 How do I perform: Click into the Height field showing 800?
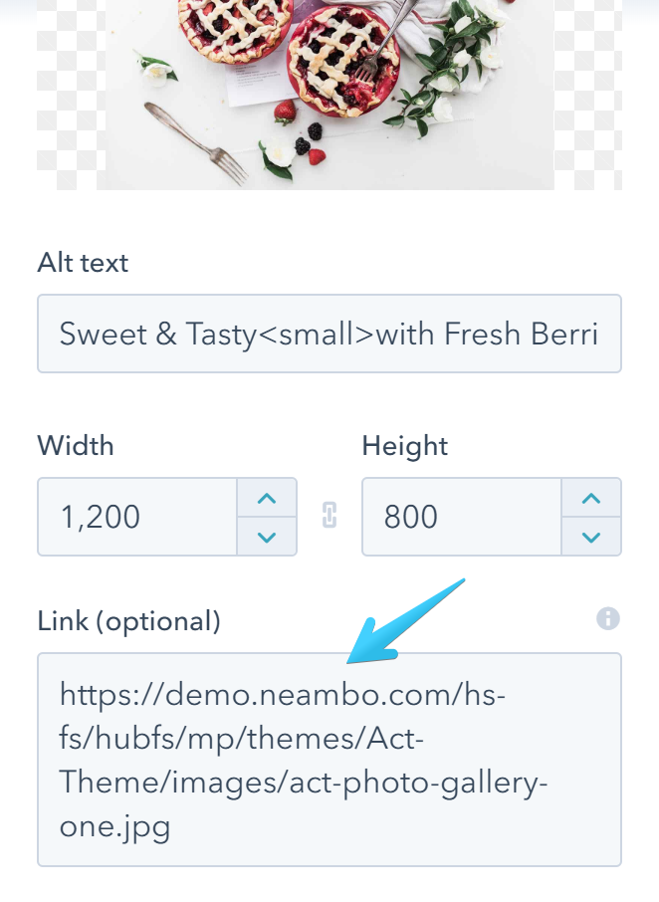pos(461,517)
